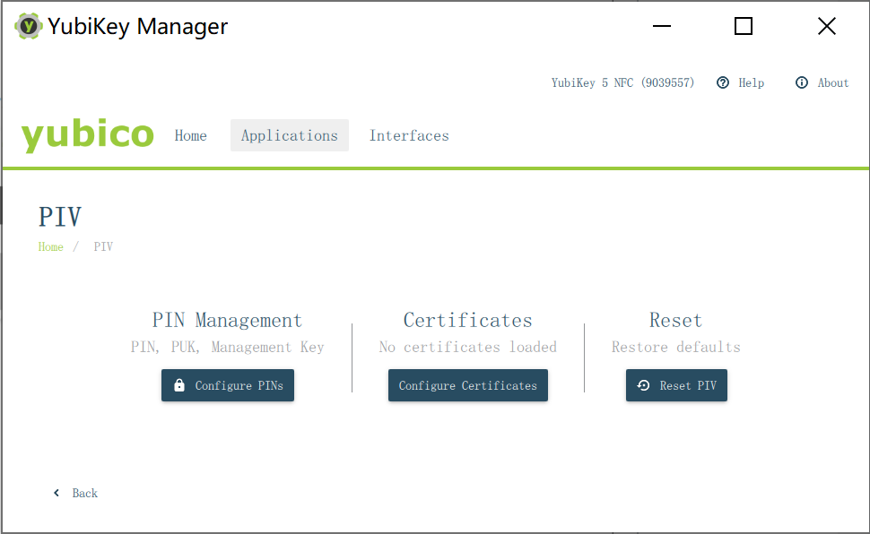Switch to the Interfaces tab
This screenshot has width=870, height=534.
[409, 135]
